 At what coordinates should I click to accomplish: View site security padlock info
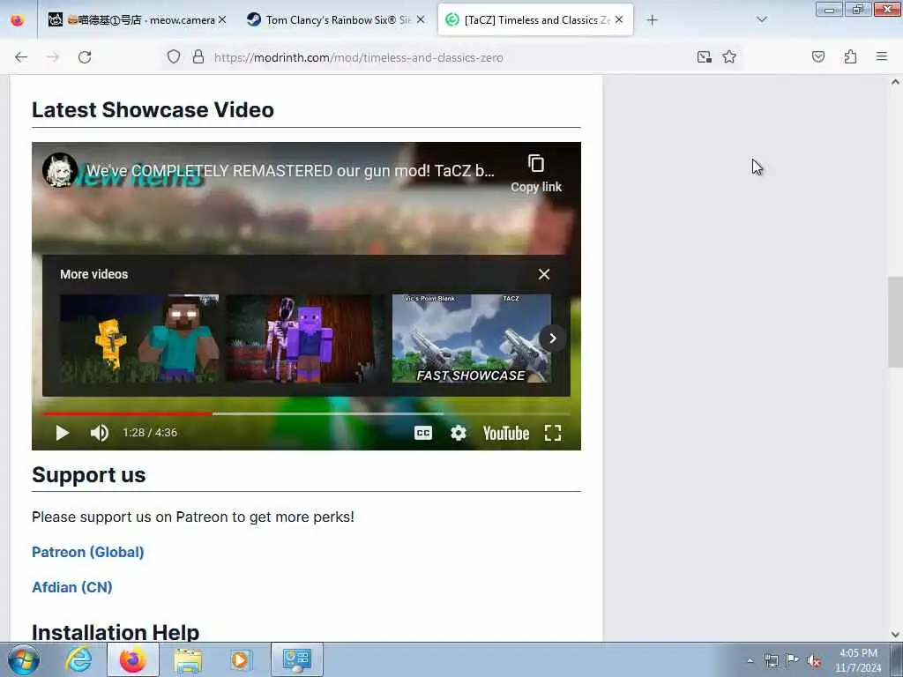198,57
